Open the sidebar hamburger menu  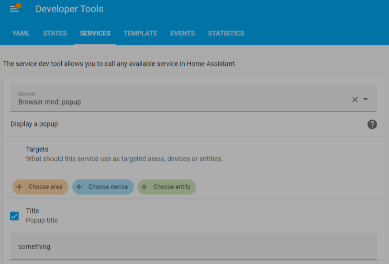coord(14,9)
